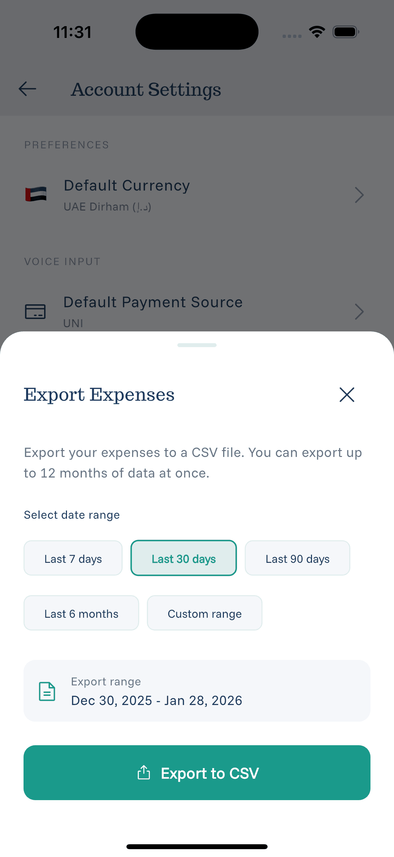Open Default Currency options via its chevron
Image resolution: width=394 pixels, height=857 pixels.
pos(359,195)
